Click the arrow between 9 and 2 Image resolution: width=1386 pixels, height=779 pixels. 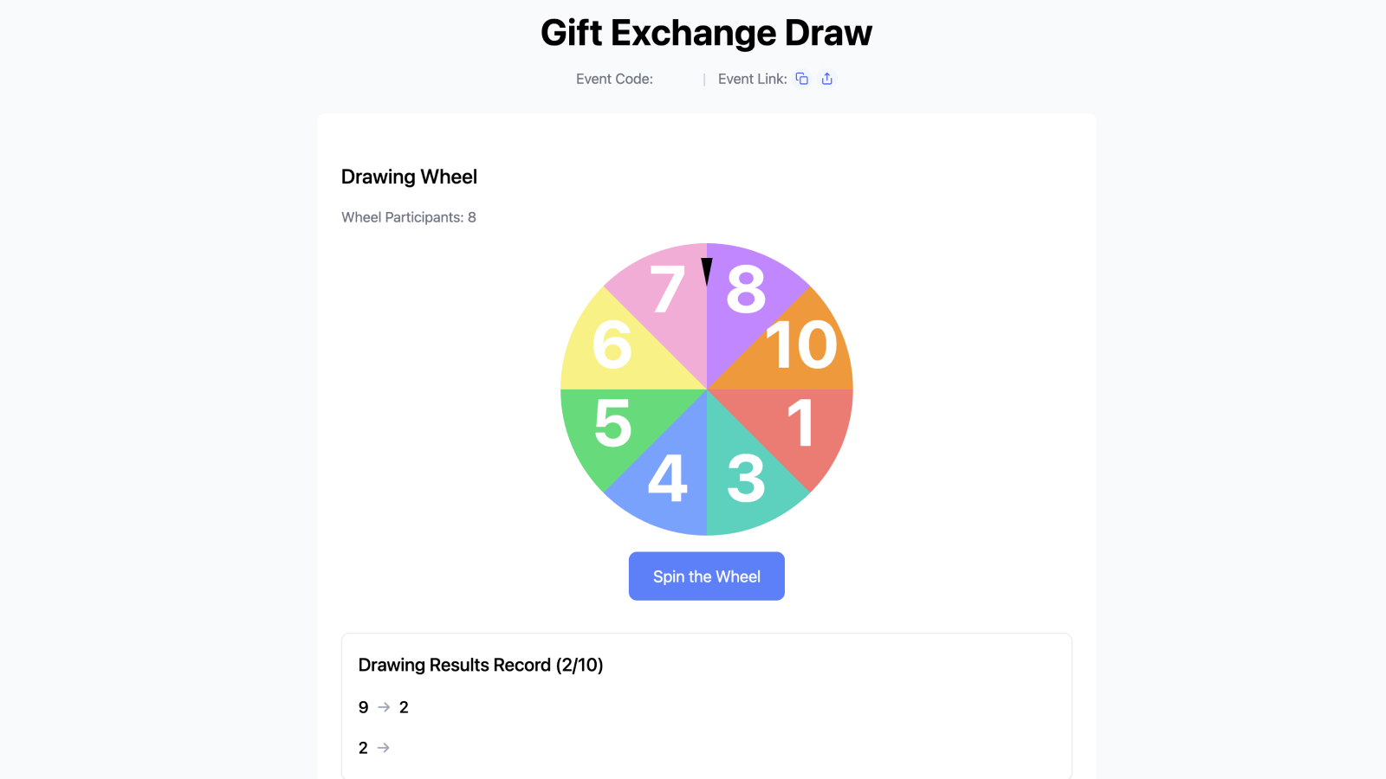click(x=383, y=707)
